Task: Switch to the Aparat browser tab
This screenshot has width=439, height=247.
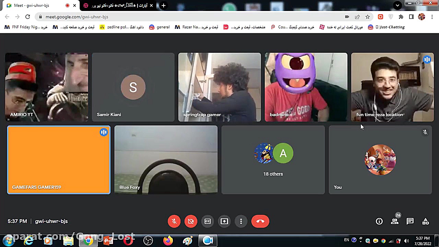Action: (118, 5)
